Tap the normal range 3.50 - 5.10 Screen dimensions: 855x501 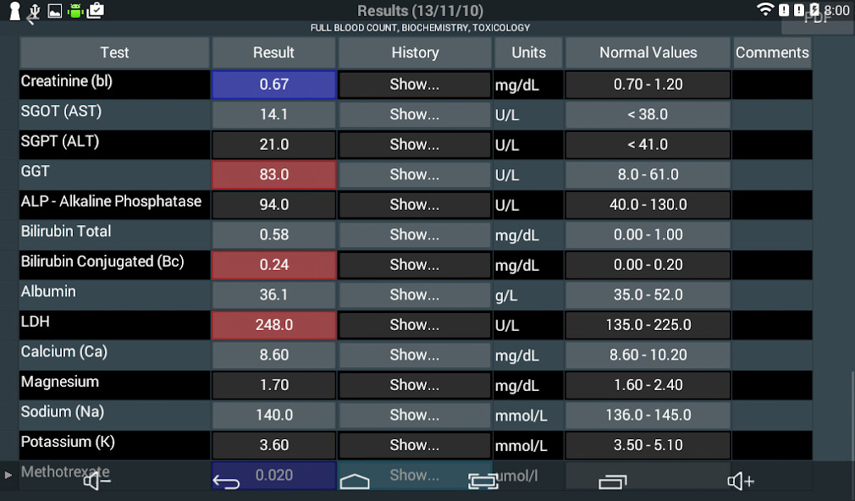point(648,445)
